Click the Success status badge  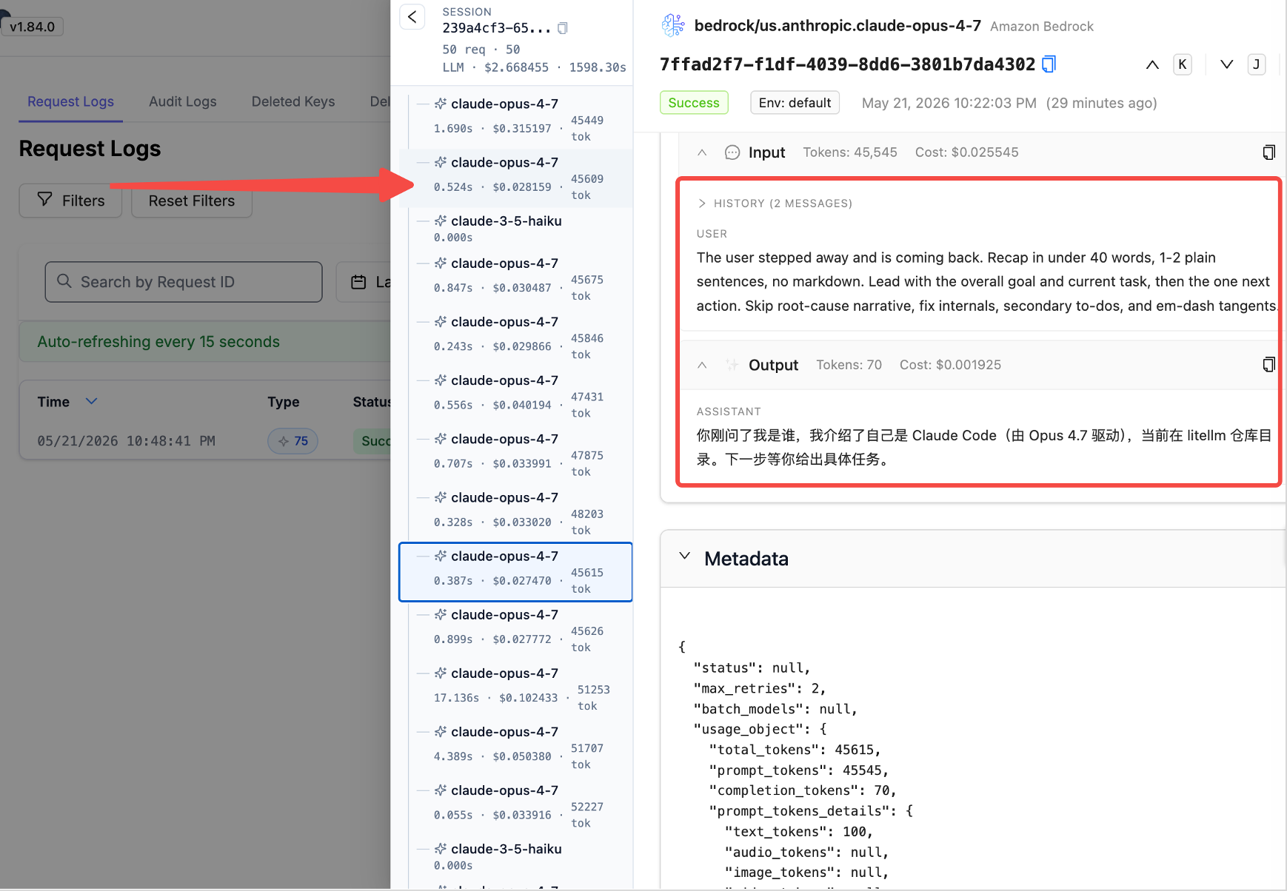click(x=694, y=103)
